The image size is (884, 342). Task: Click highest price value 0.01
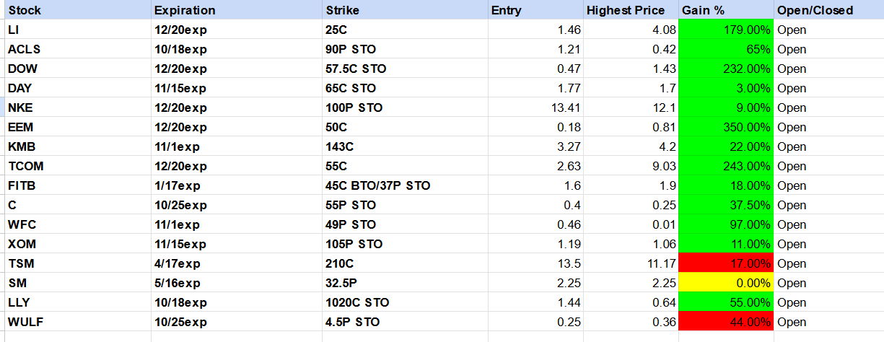click(x=631, y=224)
